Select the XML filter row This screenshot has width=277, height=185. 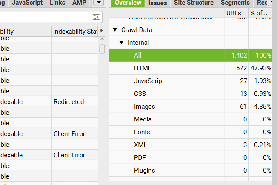click(x=191, y=145)
